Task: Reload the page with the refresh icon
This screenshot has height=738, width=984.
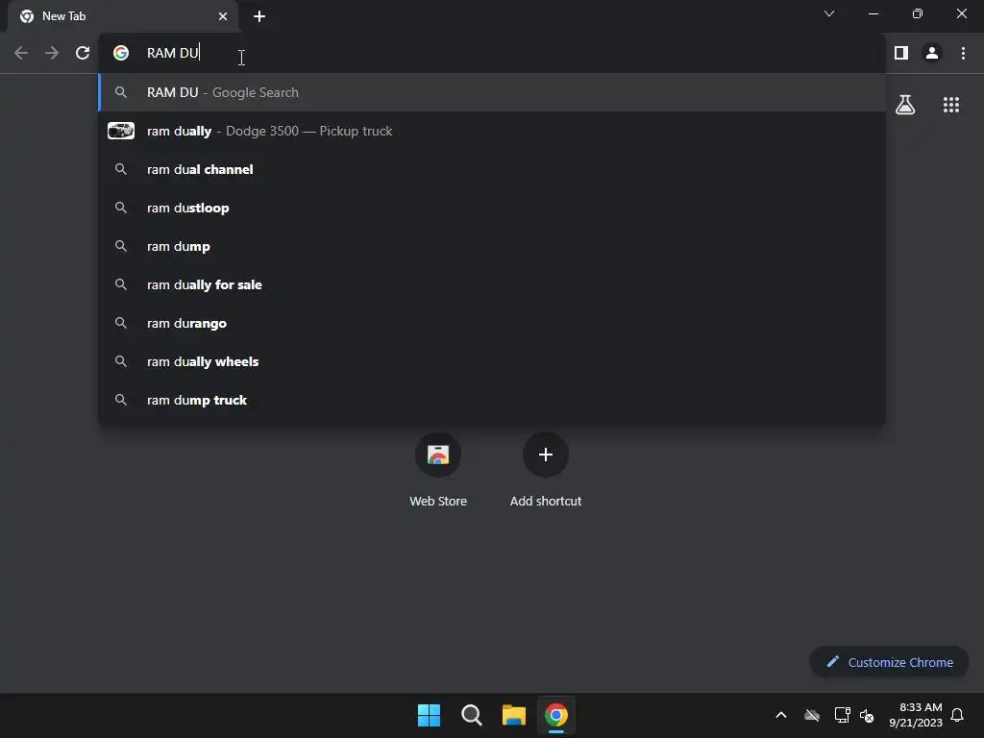Action: pos(83,54)
